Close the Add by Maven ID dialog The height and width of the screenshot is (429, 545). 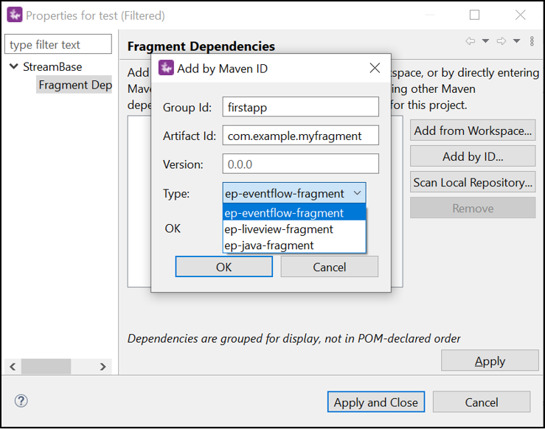(375, 69)
